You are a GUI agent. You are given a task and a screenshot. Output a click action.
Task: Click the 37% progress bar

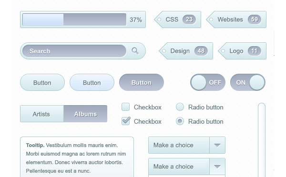tap(74, 20)
